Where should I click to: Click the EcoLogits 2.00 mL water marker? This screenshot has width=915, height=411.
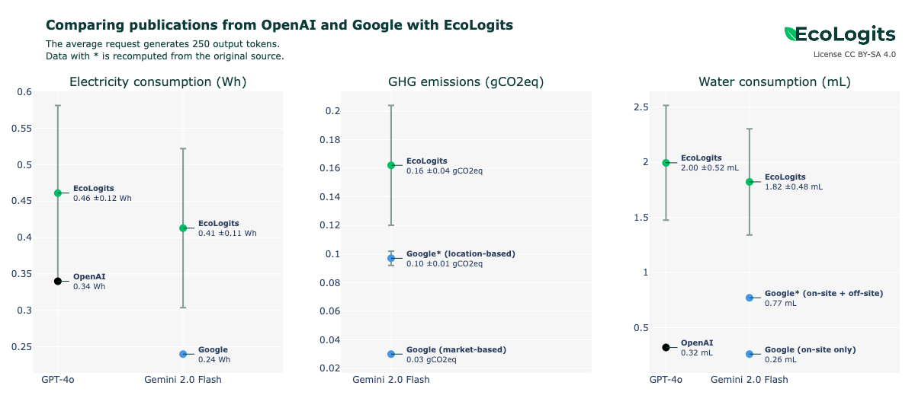coord(666,163)
